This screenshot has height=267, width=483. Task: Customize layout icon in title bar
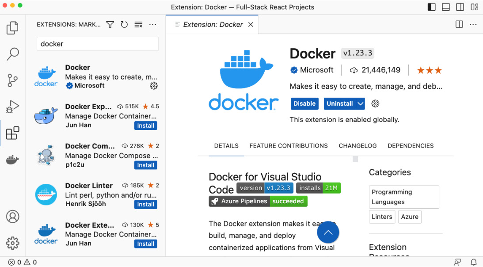coord(474,7)
